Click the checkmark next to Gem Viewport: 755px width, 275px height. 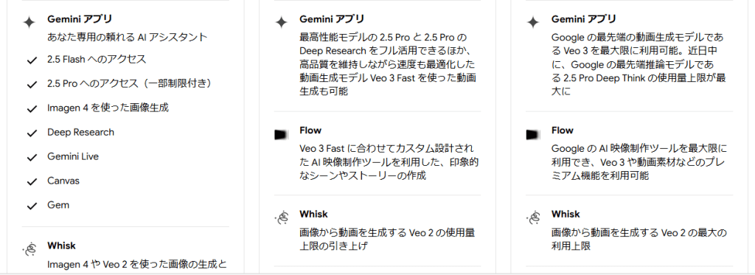(x=32, y=206)
